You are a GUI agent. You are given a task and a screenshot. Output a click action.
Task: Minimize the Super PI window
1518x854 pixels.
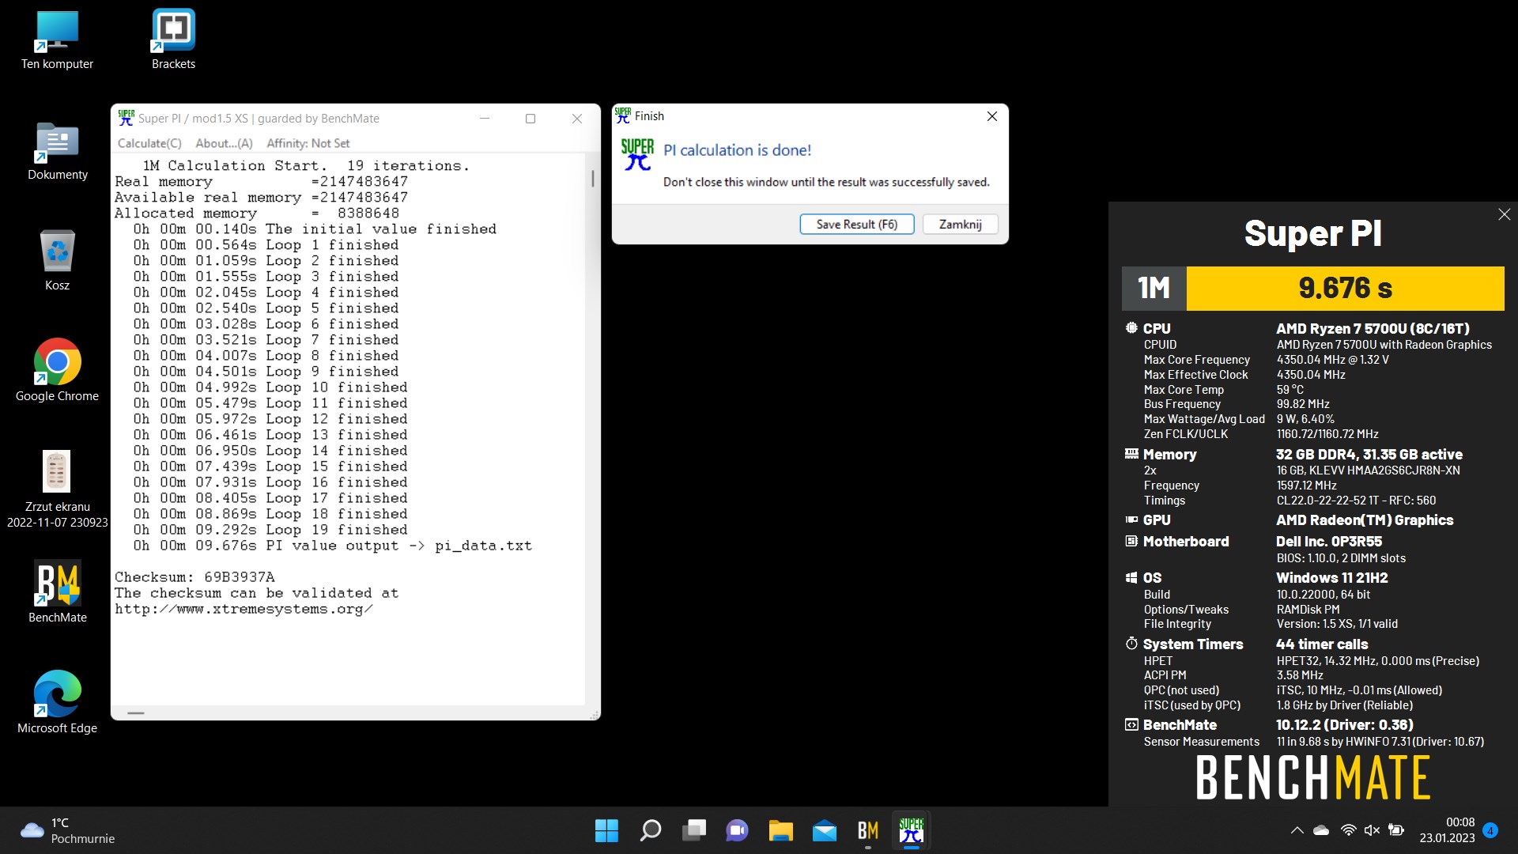pyautogui.click(x=485, y=119)
